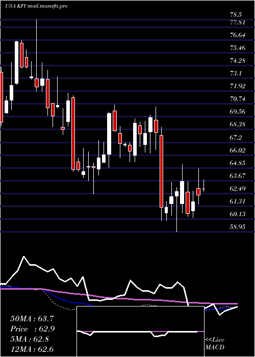Screen dimensions: 255x357
Task: Click the peak of the white indicator line
Action: tap(23, 257)
